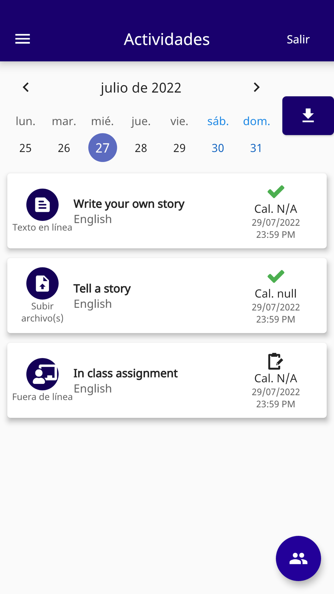Open the people group floating button
The width and height of the screenshot is (334, 594).
[298, 558]
